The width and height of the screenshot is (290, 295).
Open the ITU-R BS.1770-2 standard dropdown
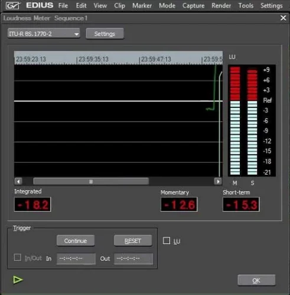pos(44,34)
